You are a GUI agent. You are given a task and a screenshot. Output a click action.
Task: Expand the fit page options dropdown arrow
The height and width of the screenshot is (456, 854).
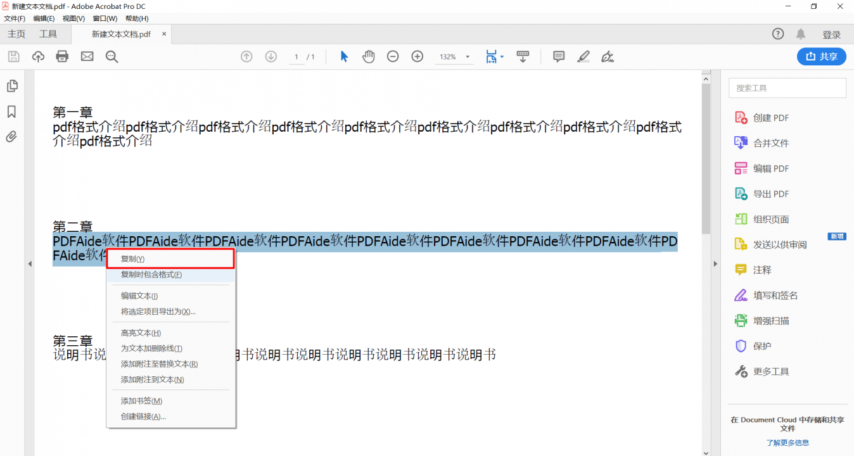pos(502,56)
